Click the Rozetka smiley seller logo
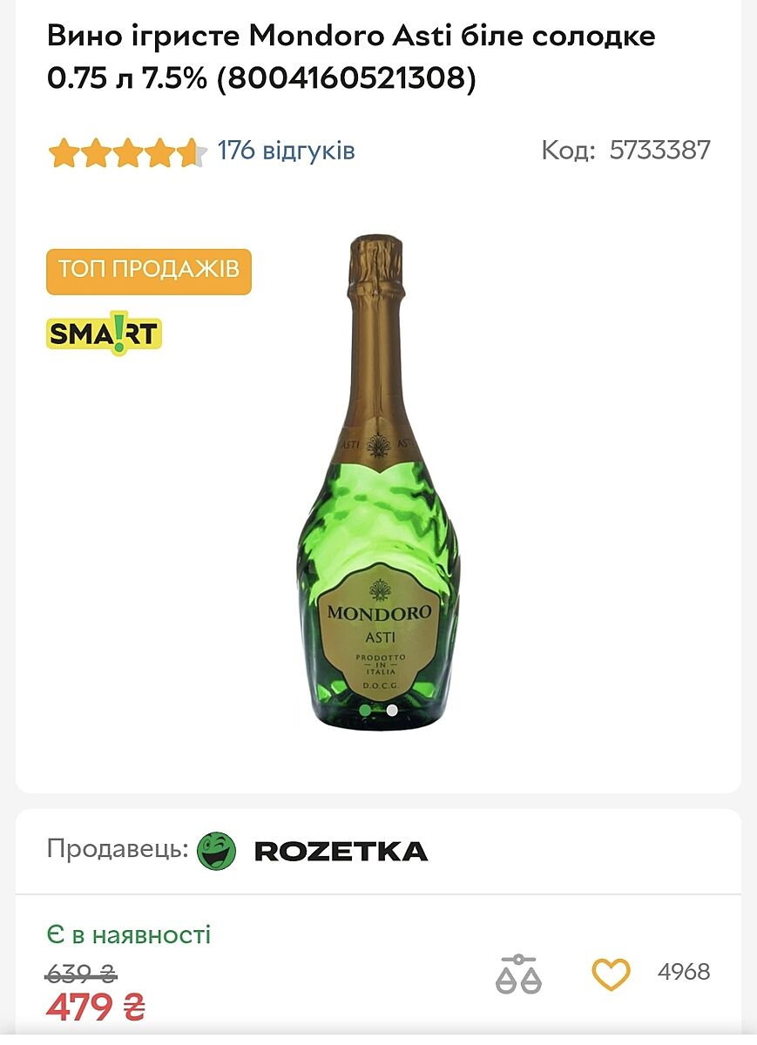The image size is (757, 1045). coord(217,850)
